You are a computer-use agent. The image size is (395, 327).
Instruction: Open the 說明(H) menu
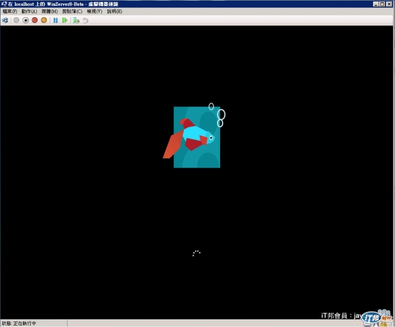(115, 11)
